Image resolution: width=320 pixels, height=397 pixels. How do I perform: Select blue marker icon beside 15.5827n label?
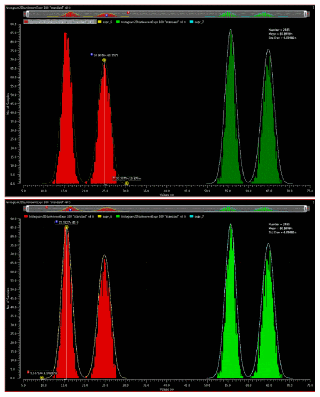click(x=57, y=222)
